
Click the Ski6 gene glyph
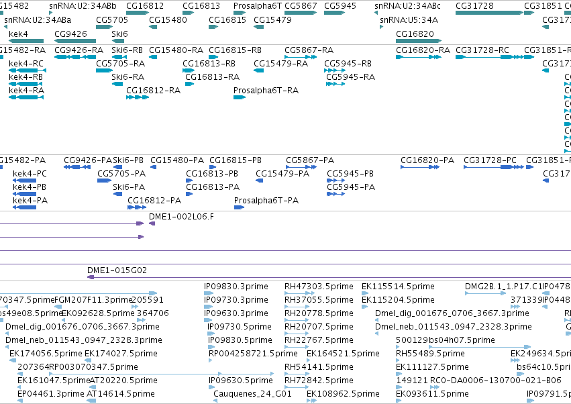point(117,41)
